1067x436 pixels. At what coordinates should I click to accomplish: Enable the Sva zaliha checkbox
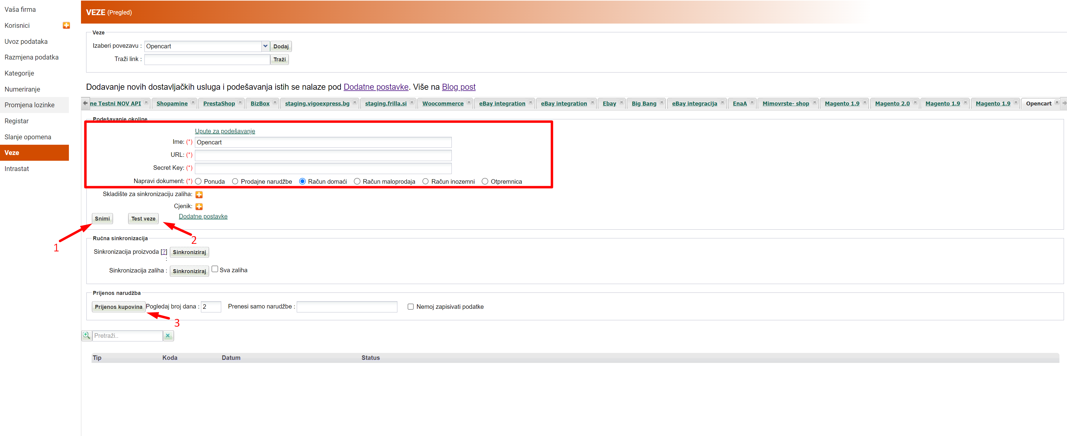pyautogui.click(x=215, y=269)
